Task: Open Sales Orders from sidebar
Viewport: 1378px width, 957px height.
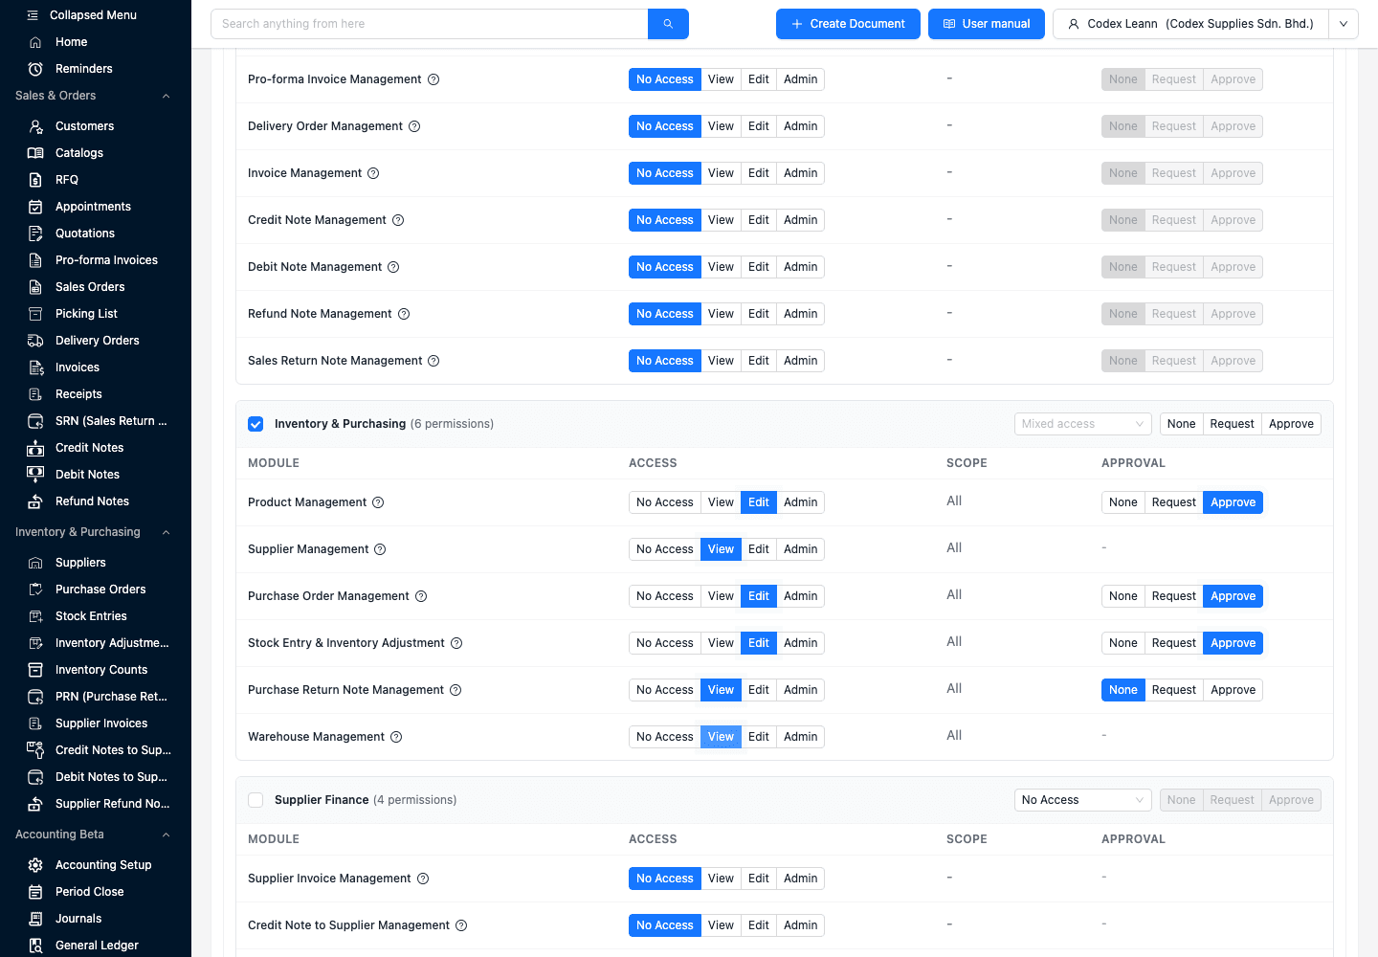Action: click(90, 287)
